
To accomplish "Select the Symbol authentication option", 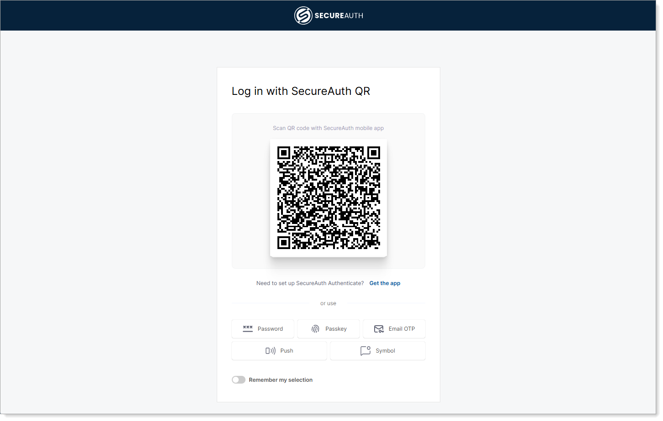I will 377,350.
